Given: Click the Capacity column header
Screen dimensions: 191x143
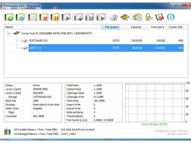Looking at the screenshot, I should [x=131, y=27].
